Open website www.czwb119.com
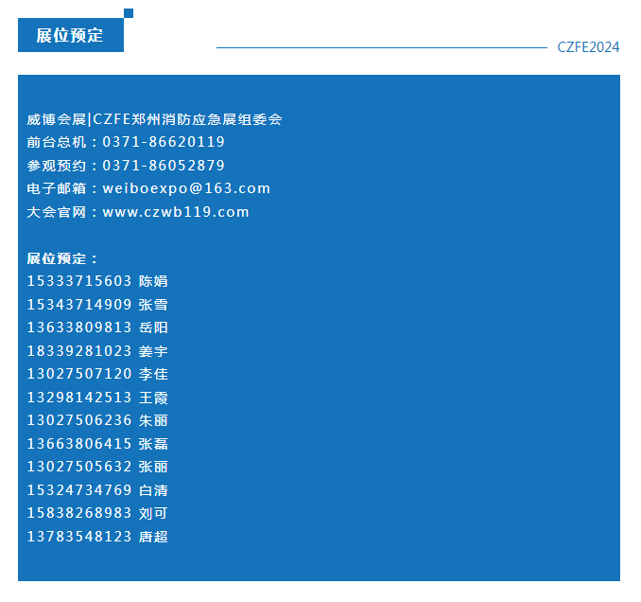The width and height of the screenshot is (641, 602). pyautogui.click(x=176, y=212)
